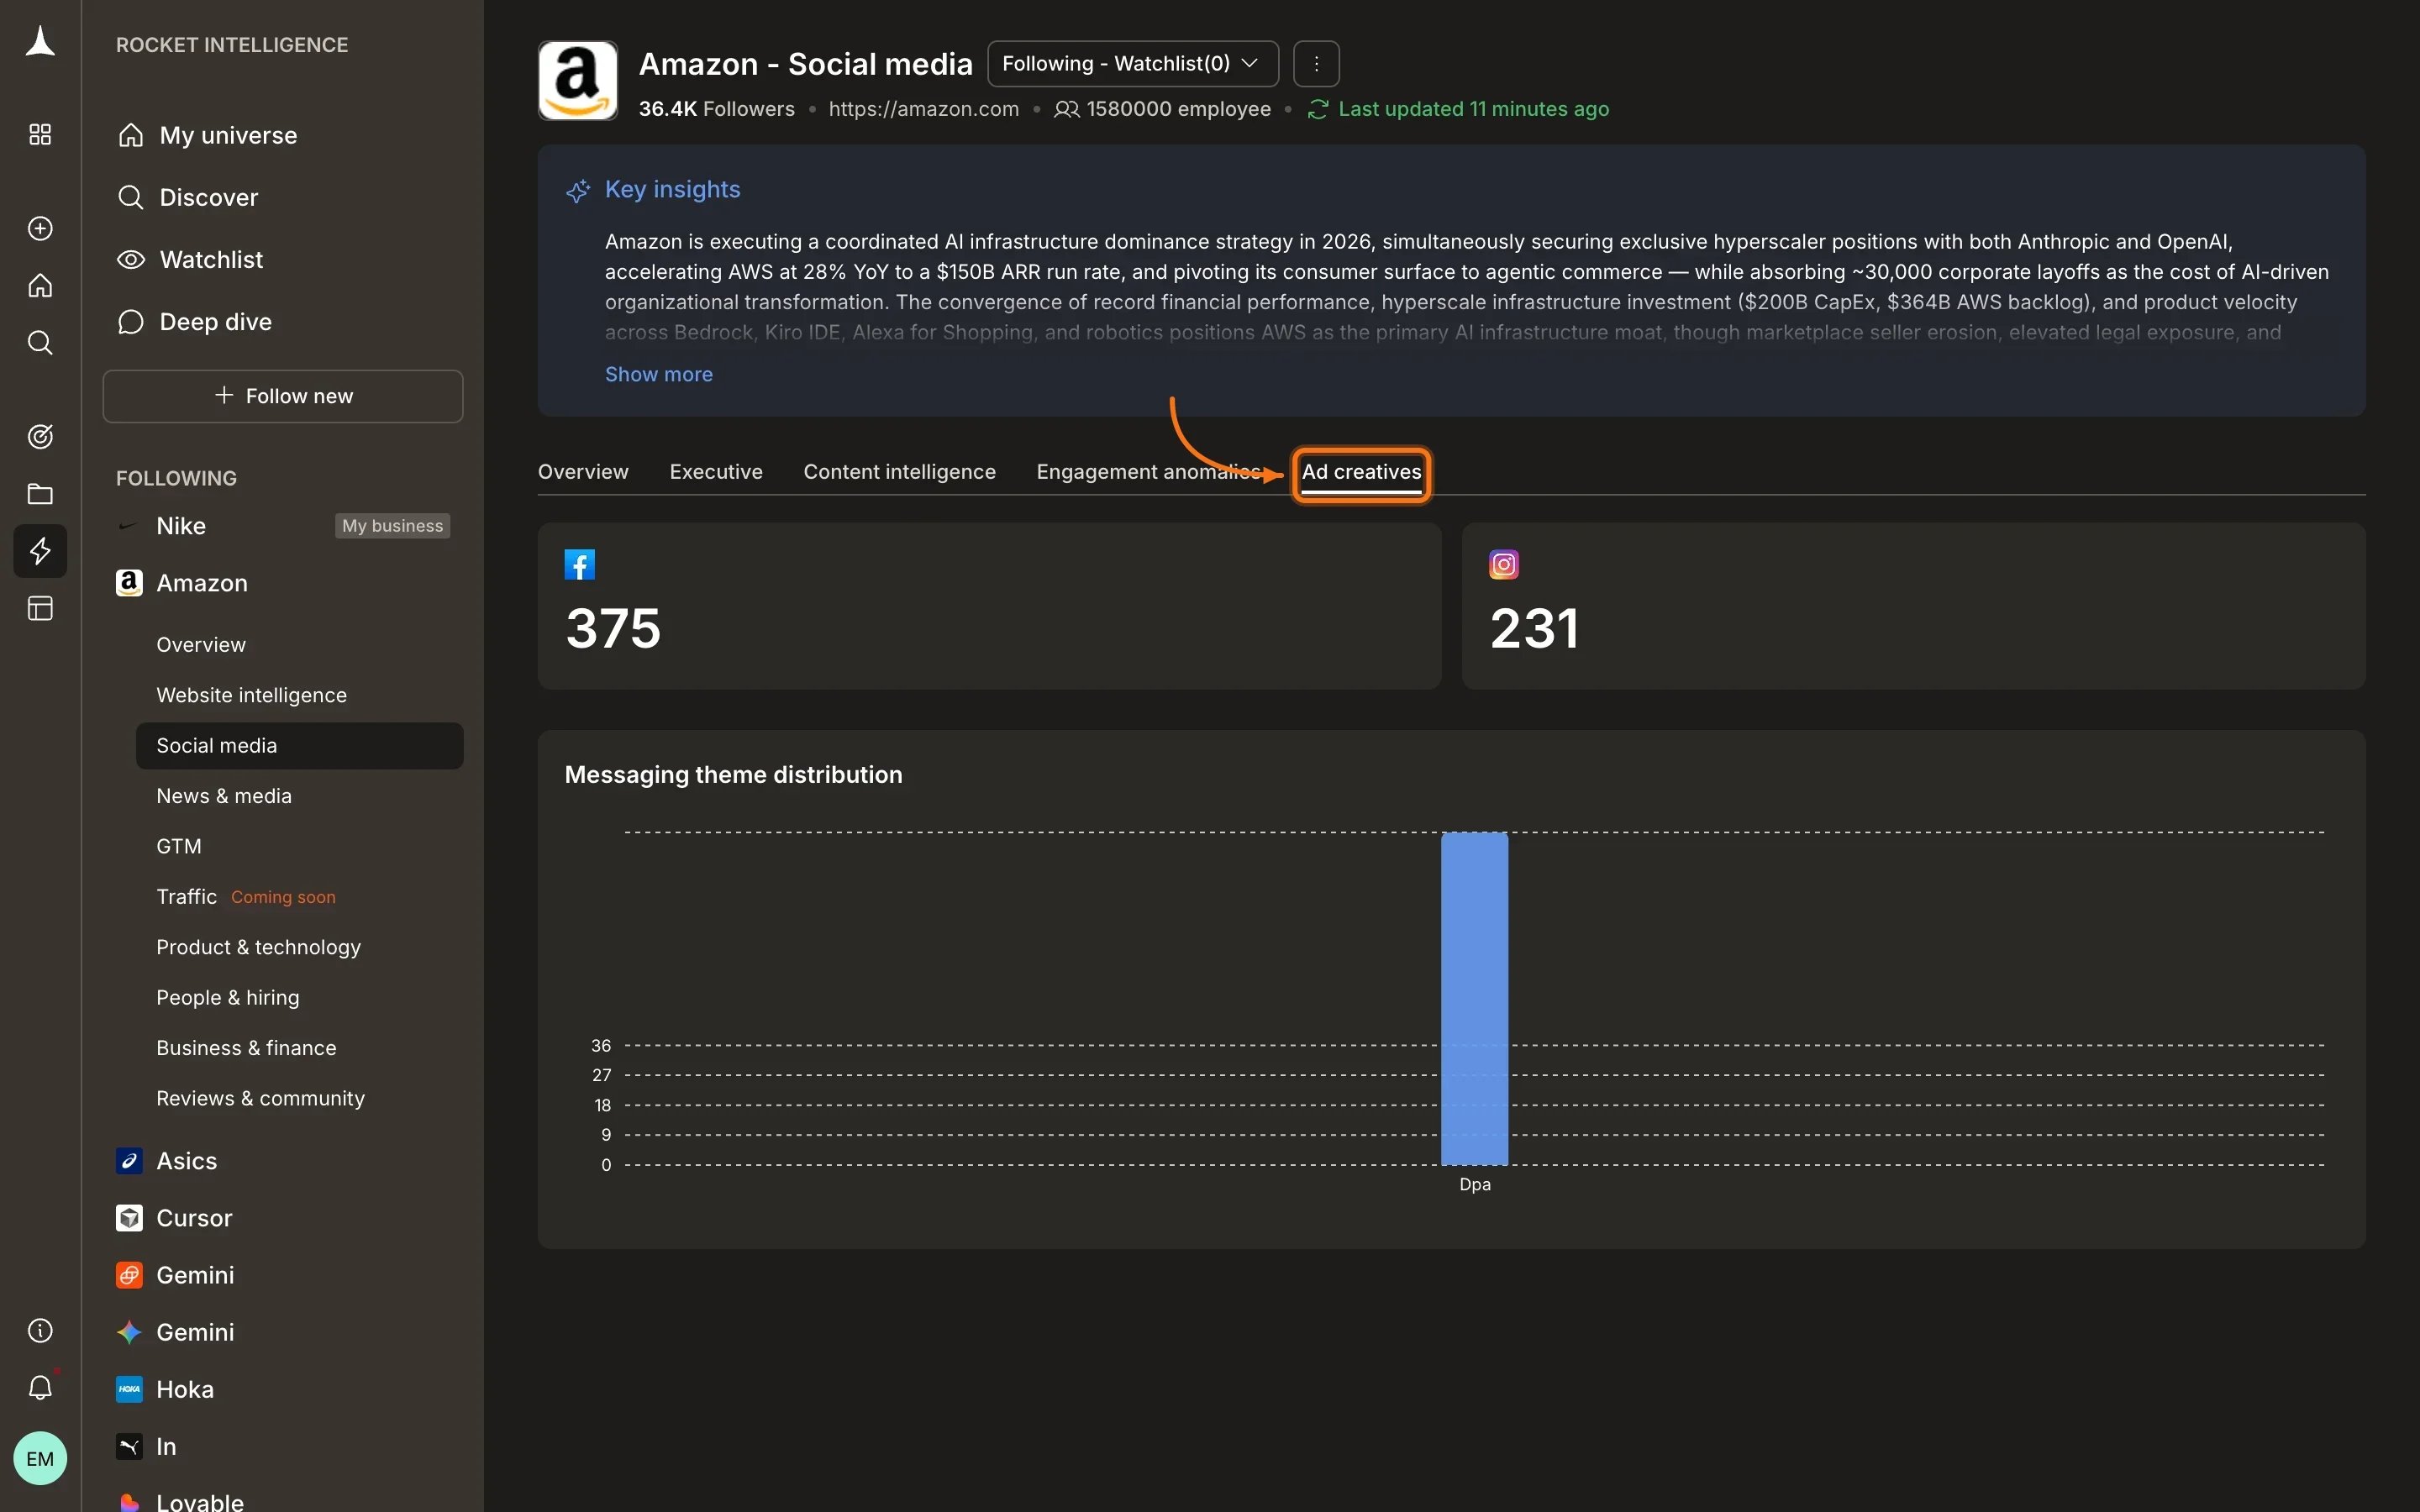Select the lightning bolt icon in the rail
This screenshot has height=1512, width=2420.
pyautogui.click(x=40, y=551)
